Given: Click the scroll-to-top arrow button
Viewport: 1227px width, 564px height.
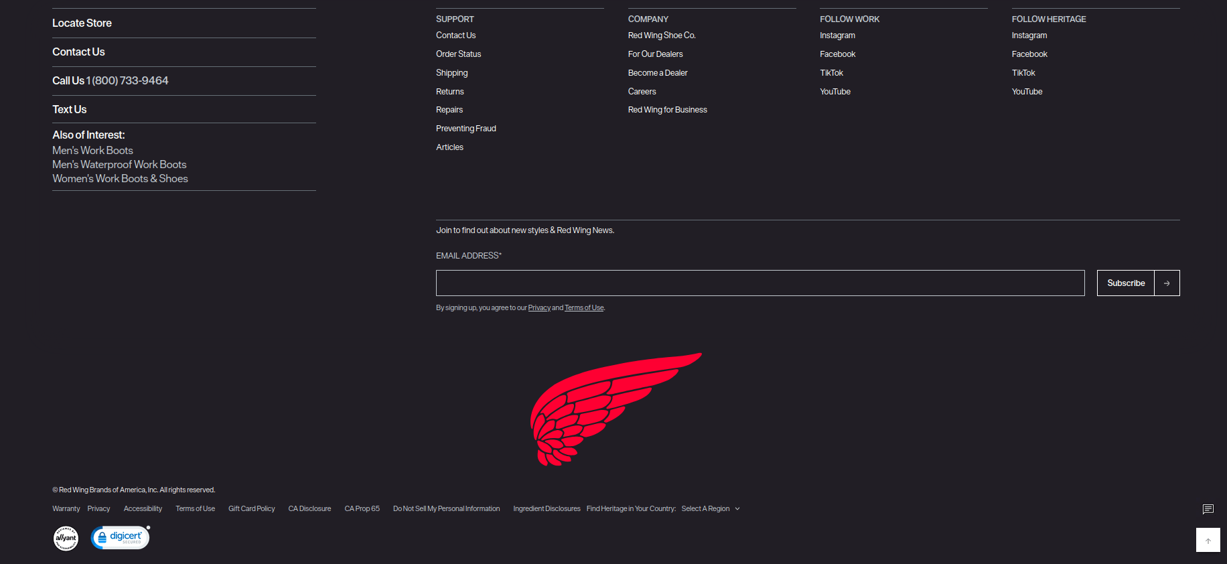Looking at the screenshot, I should pyautogui.click(x=1208, y=540).
